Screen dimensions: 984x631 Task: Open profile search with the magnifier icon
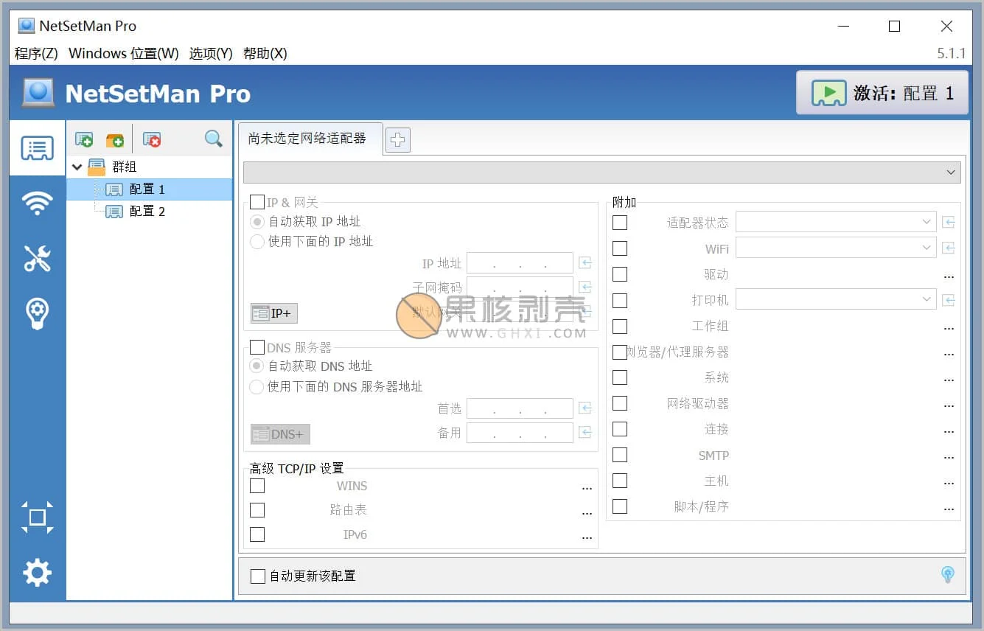213,139
